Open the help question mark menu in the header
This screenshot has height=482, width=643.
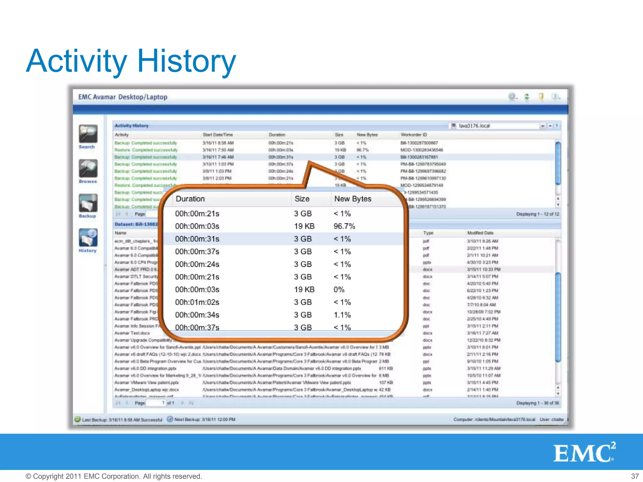coord(555,97)
